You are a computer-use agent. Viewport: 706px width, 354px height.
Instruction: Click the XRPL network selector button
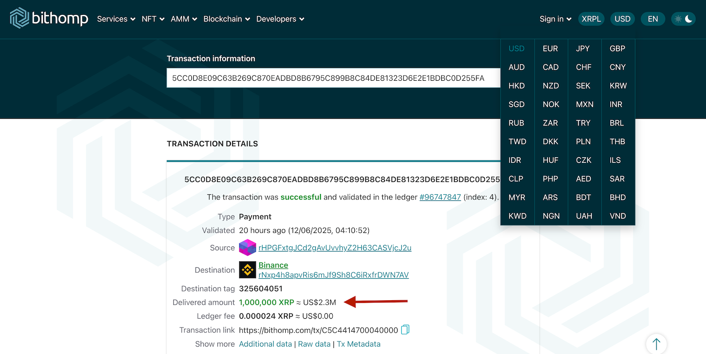tap(591, 19)
